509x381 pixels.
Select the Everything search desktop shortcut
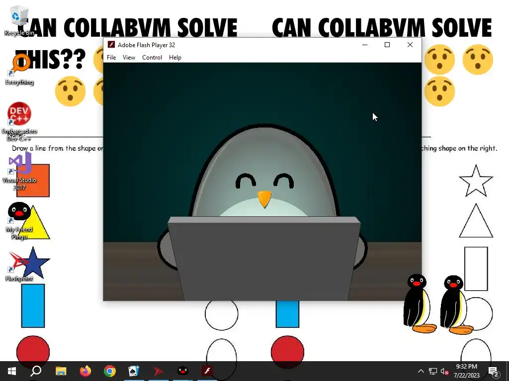coord(19,69)
